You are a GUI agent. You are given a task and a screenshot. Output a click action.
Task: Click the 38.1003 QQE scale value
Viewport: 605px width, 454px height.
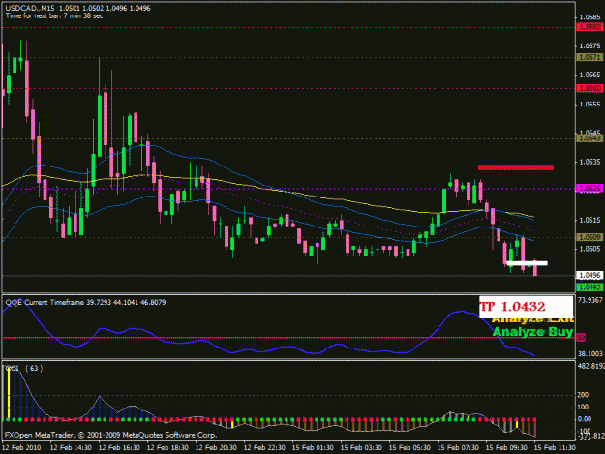(590, 353)
